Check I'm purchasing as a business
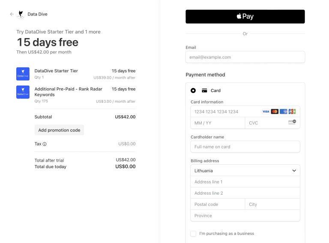 coord(193,234)
